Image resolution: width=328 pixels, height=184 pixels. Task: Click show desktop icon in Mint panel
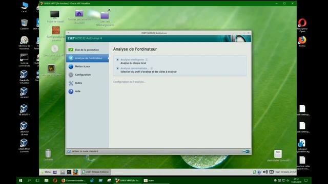(x=55, y=172)
